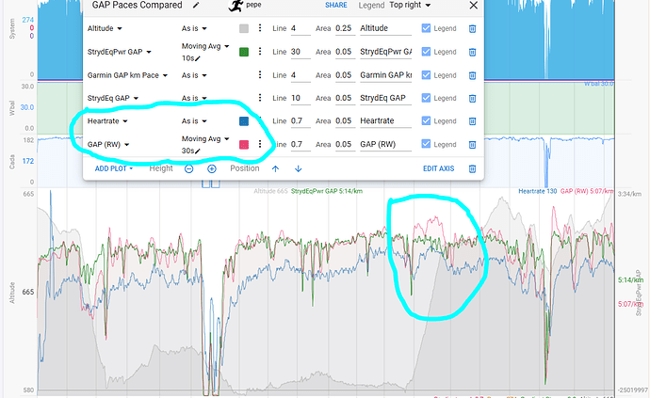Click EDIT AXIS
The height and width of the screenshot is (398, 650).
coord(439,168)
